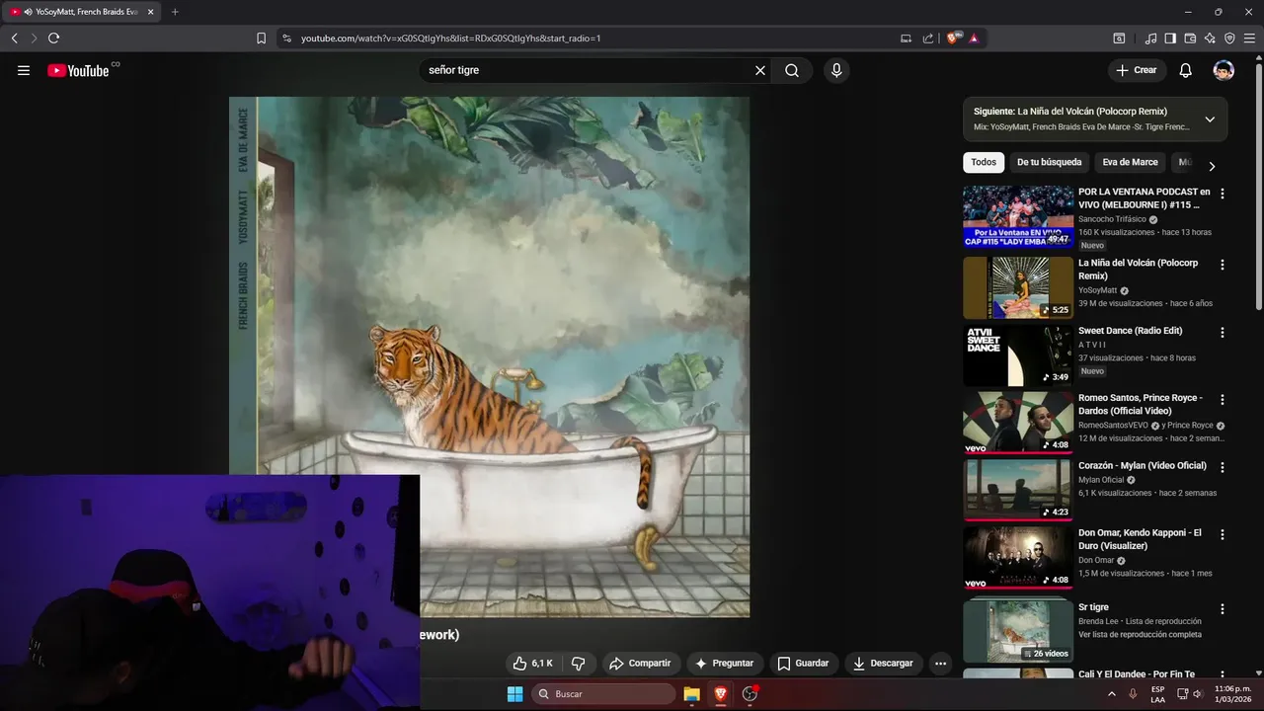Open YoSoyMatt channel link under Polocorp Remix

coord(1097,290)
